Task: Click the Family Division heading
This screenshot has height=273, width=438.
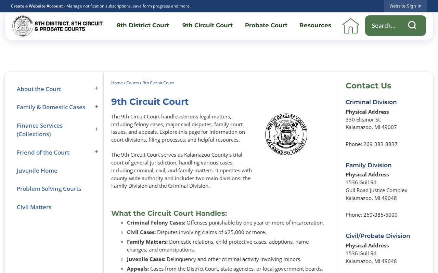Action: (x=369, y=165)
